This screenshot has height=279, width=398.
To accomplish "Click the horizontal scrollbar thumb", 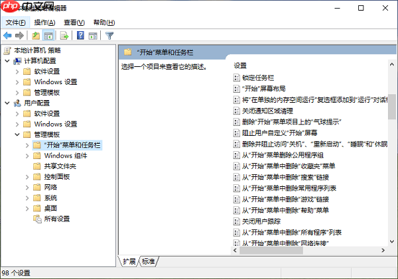I will click(271, 251).
